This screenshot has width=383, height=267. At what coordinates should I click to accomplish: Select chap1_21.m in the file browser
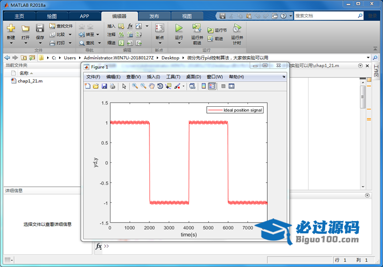click(29, 81)
